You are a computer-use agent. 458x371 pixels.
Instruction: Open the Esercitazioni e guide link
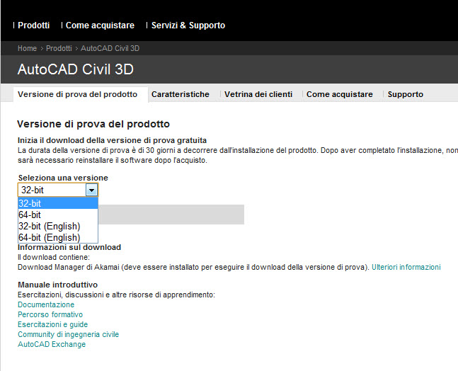pyautogui.click(x=52, y=324)
